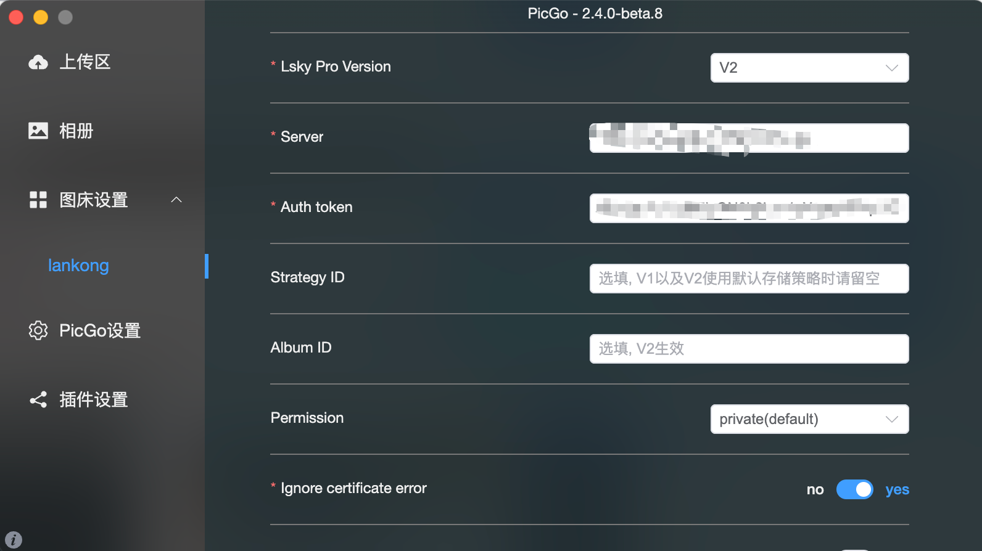This screenshot has width=982, height=551.
Task: Click the yellow minimize window button
Action: pyautogui.click(x=41, y=17)
